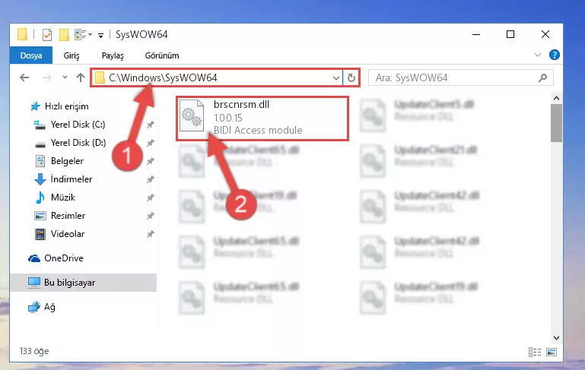
Task: Open İndirmeler folder in sidebar
Action: click(72, 179)
